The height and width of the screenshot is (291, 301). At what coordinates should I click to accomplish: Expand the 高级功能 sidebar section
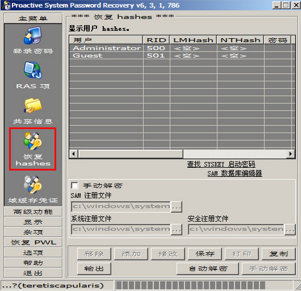tap(33, 212)
